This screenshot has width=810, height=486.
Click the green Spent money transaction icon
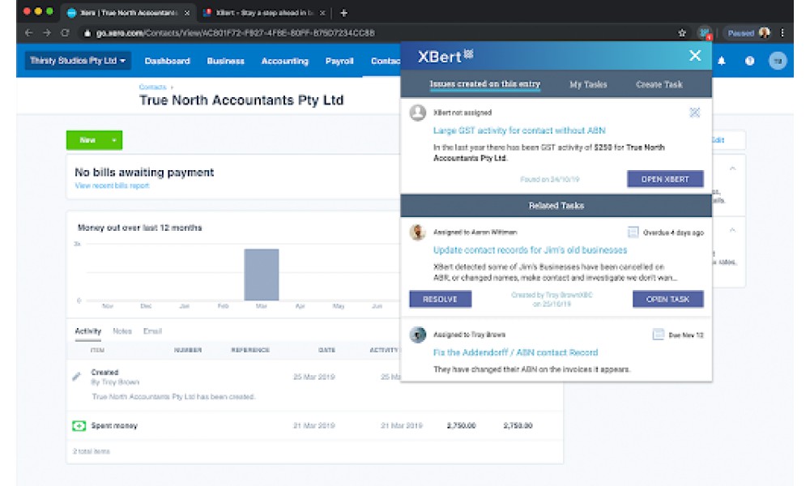tap(79, 425)
